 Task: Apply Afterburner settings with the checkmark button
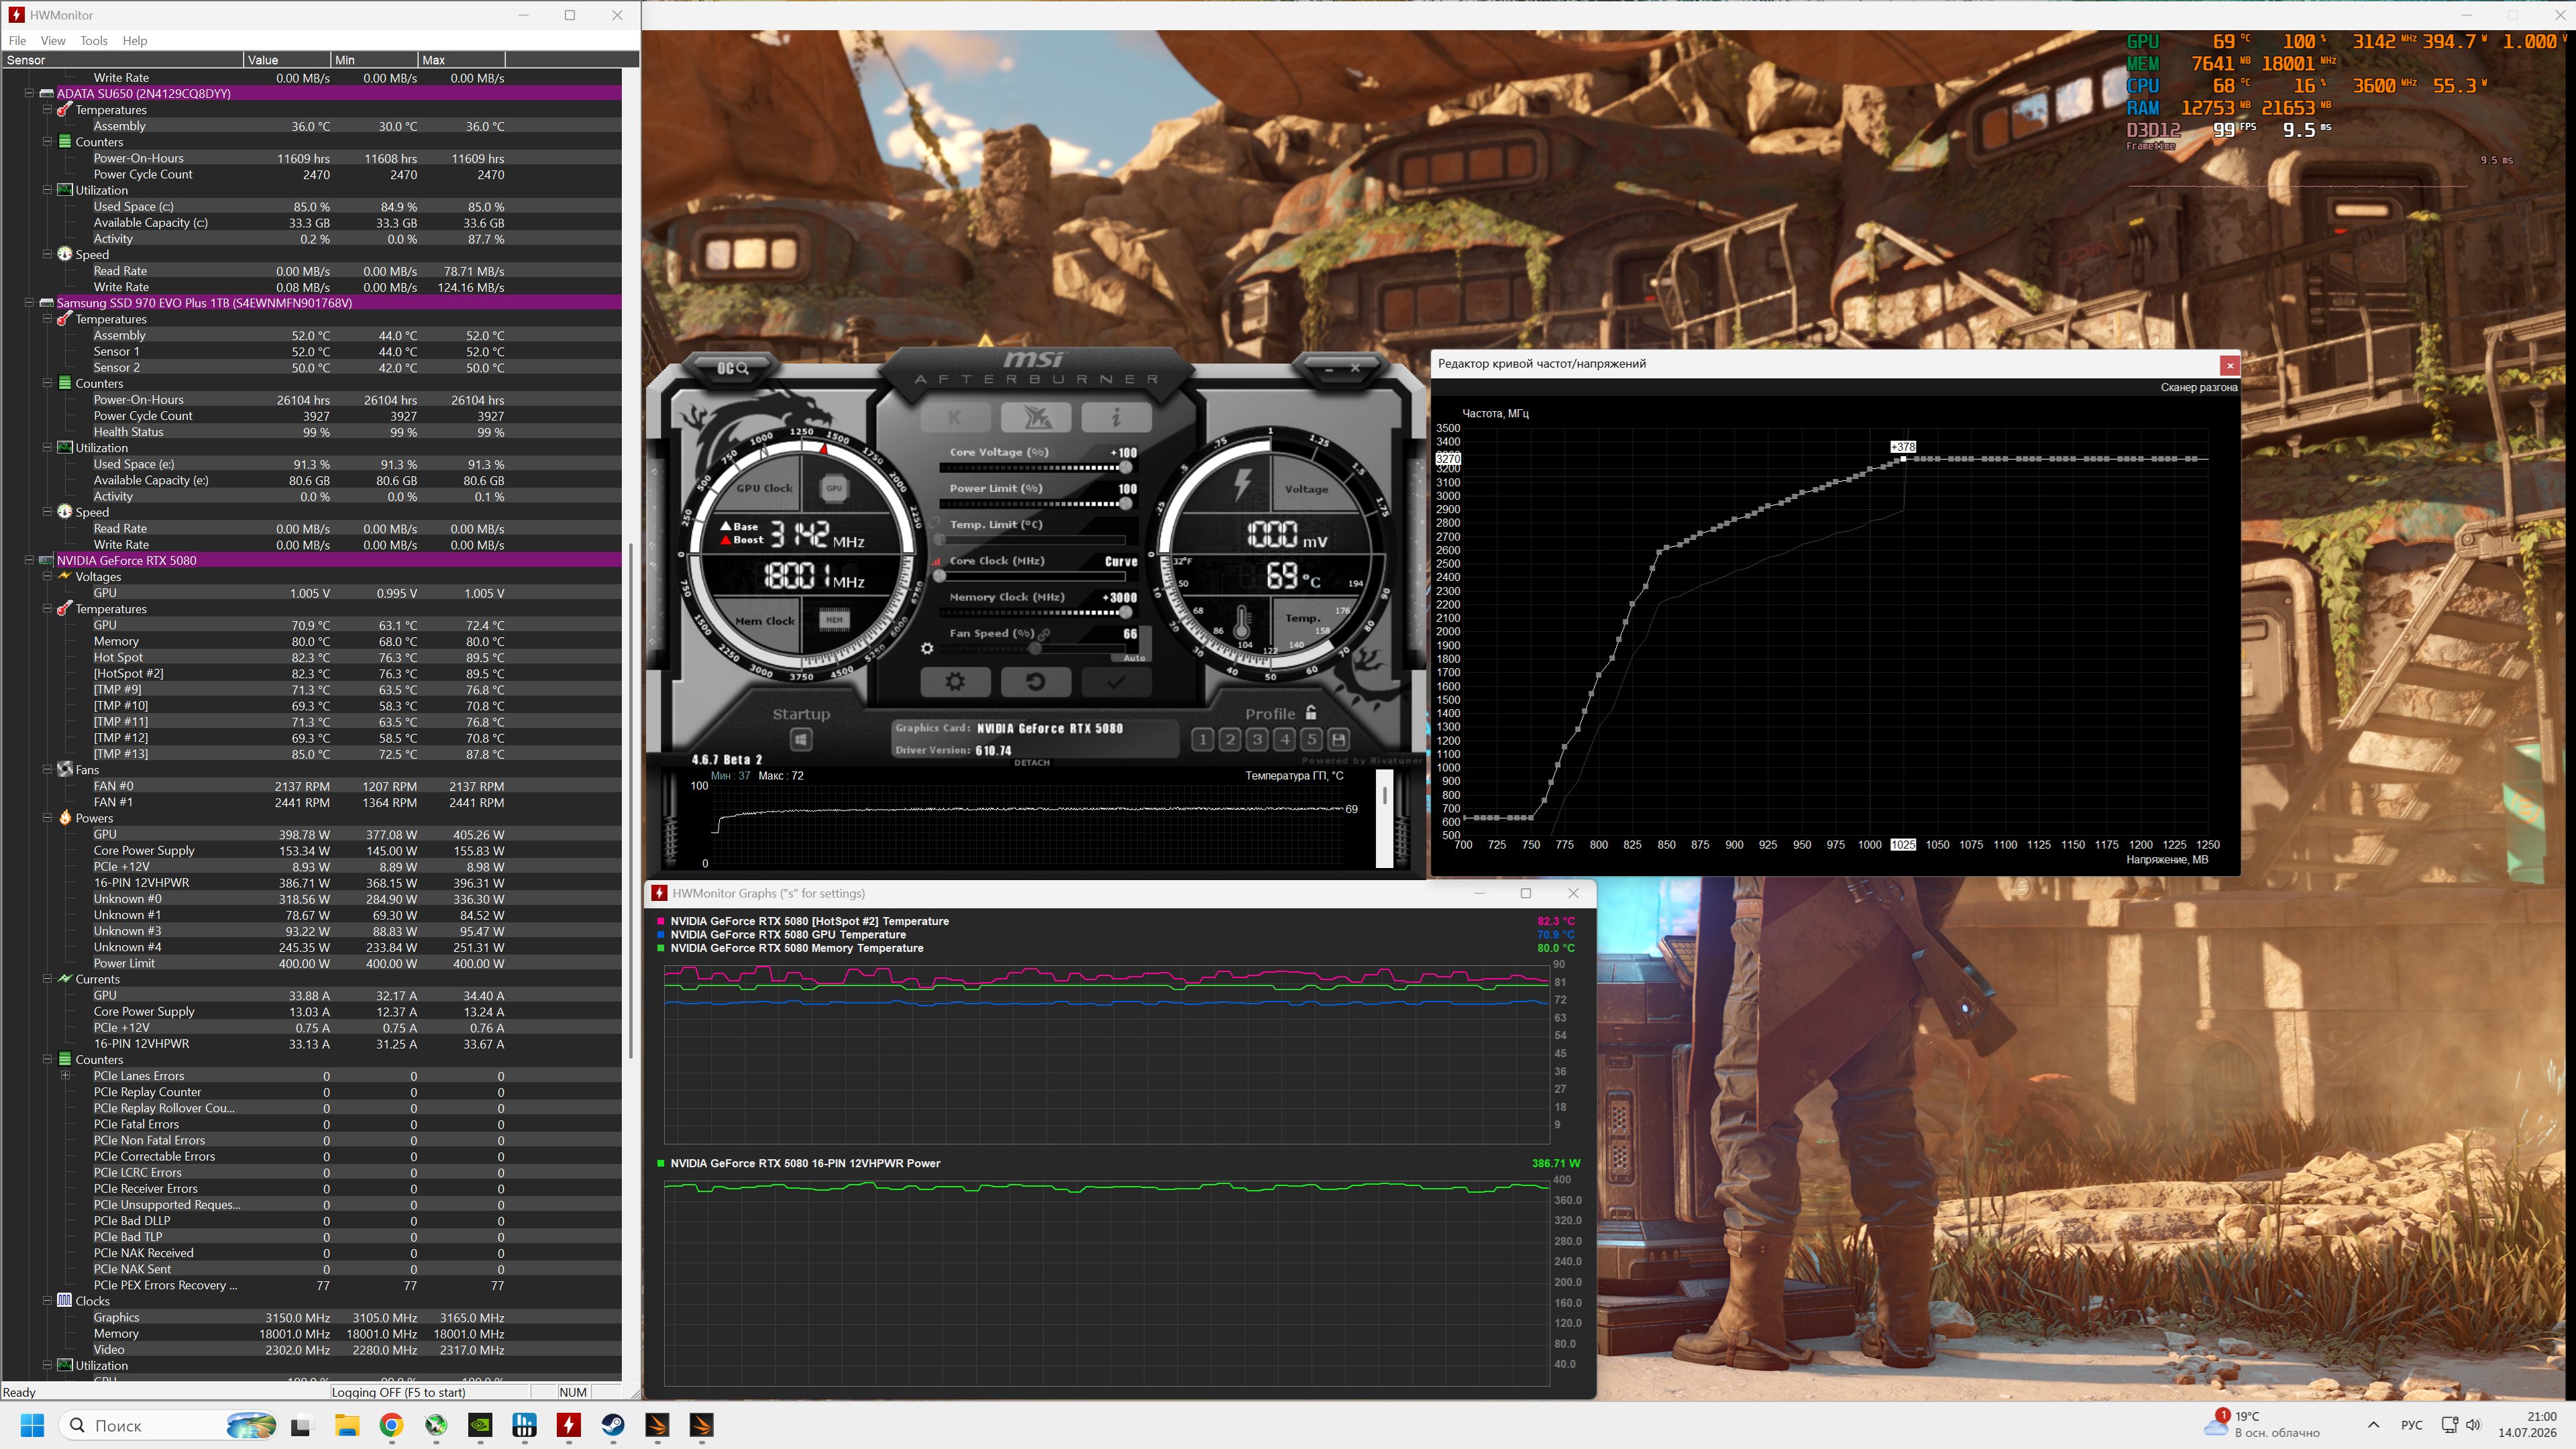[x=1116, y=682]
